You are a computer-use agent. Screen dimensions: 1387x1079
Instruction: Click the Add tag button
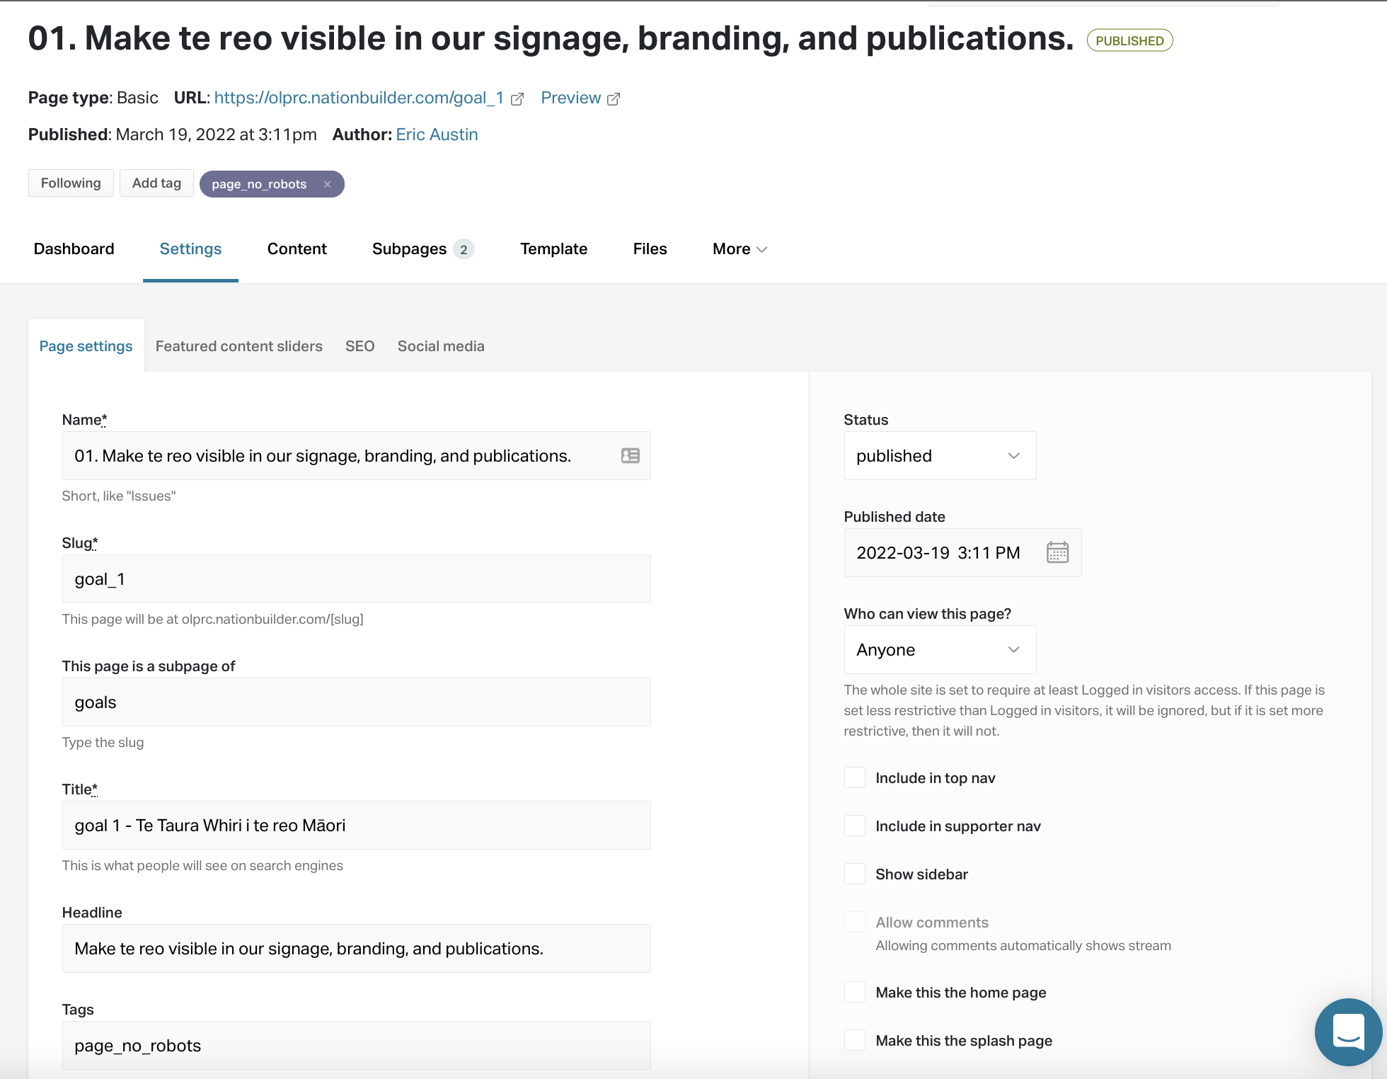(x=156, y=183)
